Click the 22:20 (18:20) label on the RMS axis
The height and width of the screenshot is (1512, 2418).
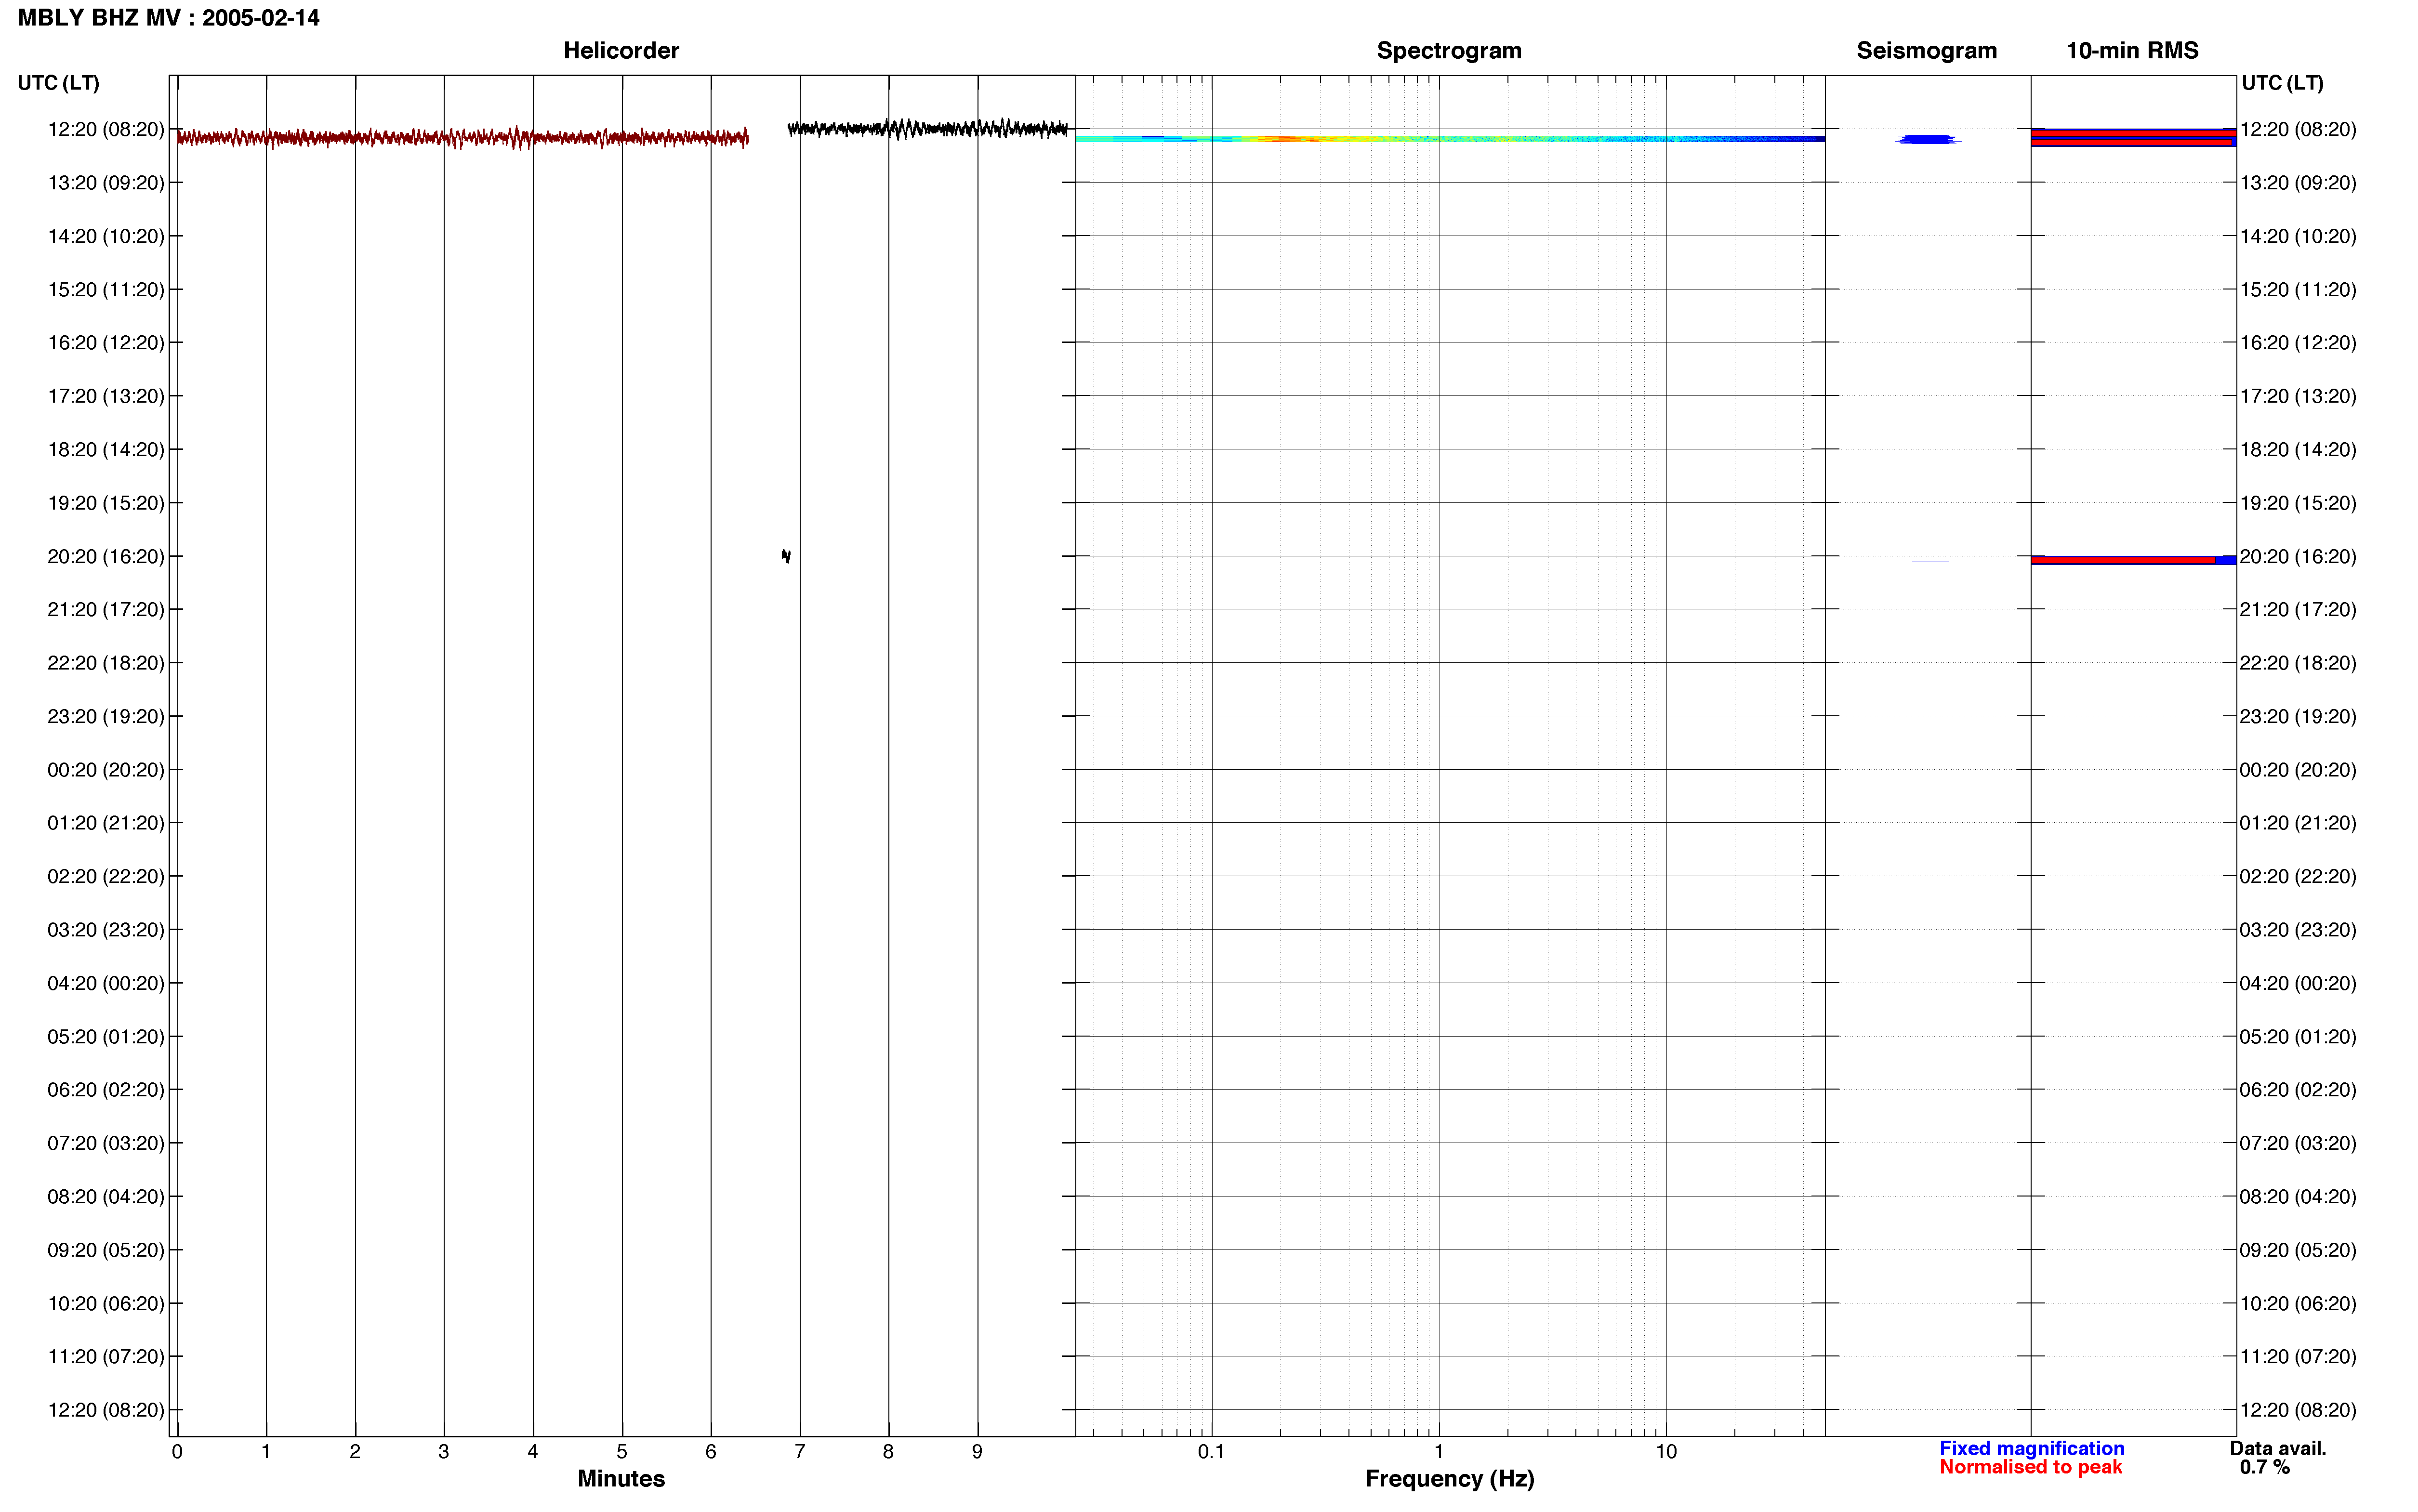coord(2298,663)
